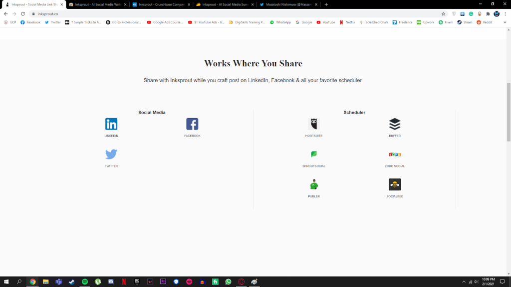511x287 pixels.
Task: Click the Zoho Social logo
Action: click(x=395, y=154)
